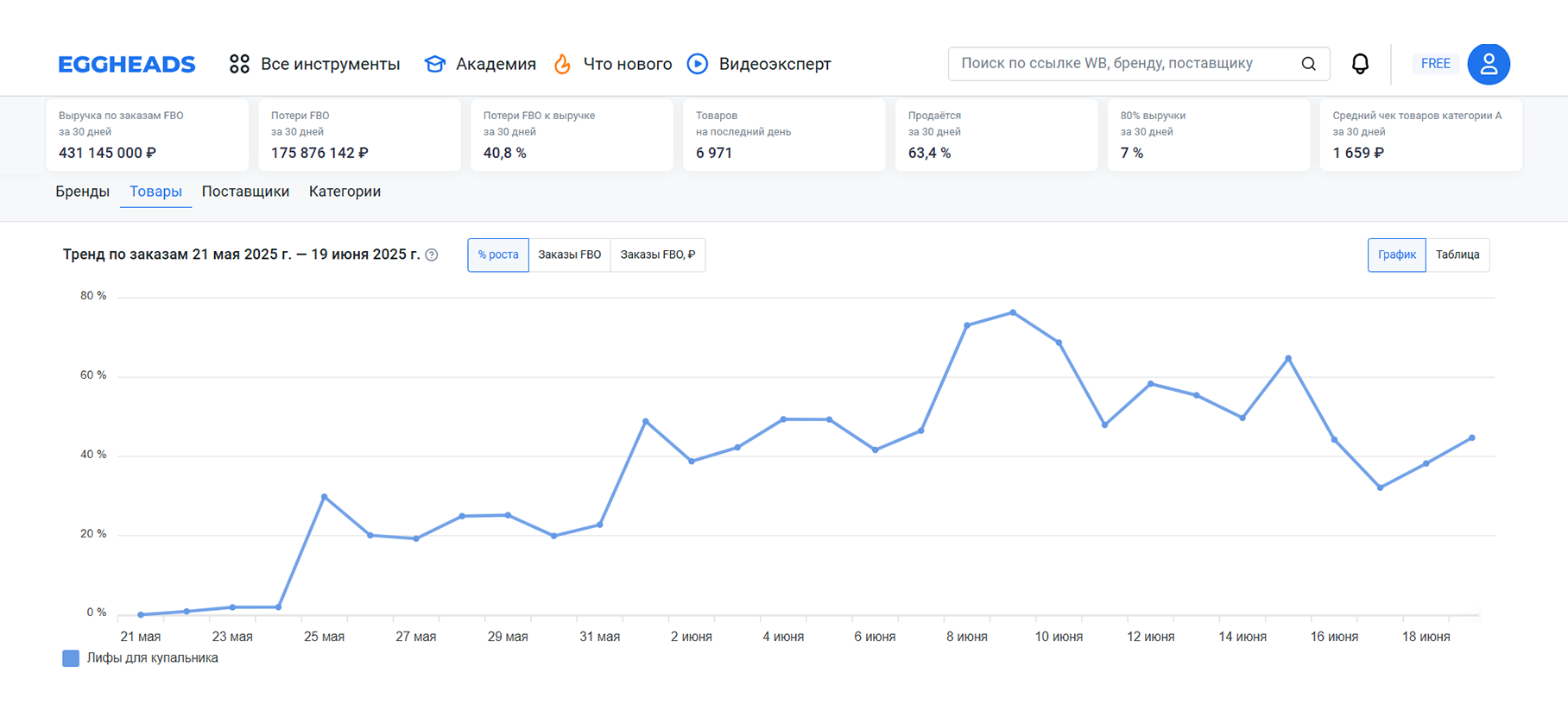
Task: Click the flame icon for Что нового
Action: click(x=562, y=64)
